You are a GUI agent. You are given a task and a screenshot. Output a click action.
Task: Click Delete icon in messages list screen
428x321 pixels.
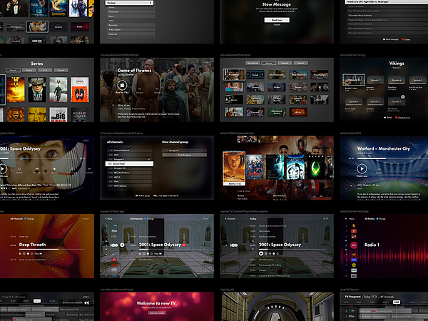(x=403, y=39)
